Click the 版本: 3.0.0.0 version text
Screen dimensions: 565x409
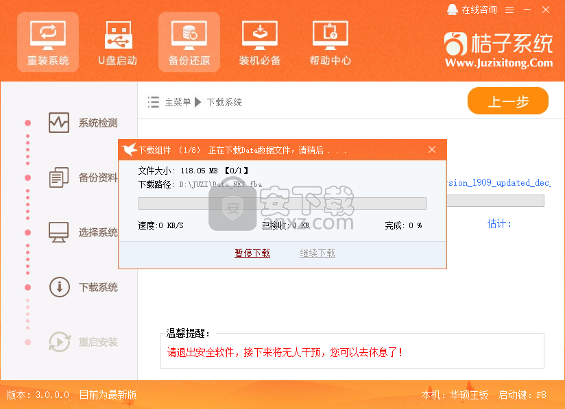(38, 395)
